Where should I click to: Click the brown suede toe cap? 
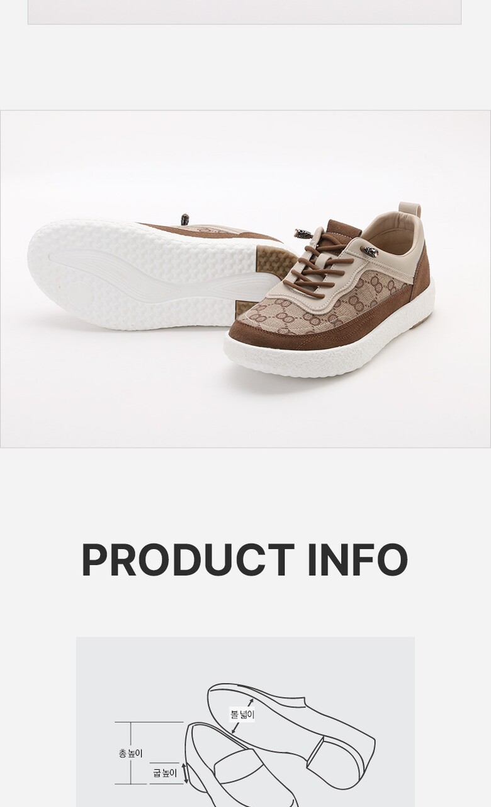(264, 333)
